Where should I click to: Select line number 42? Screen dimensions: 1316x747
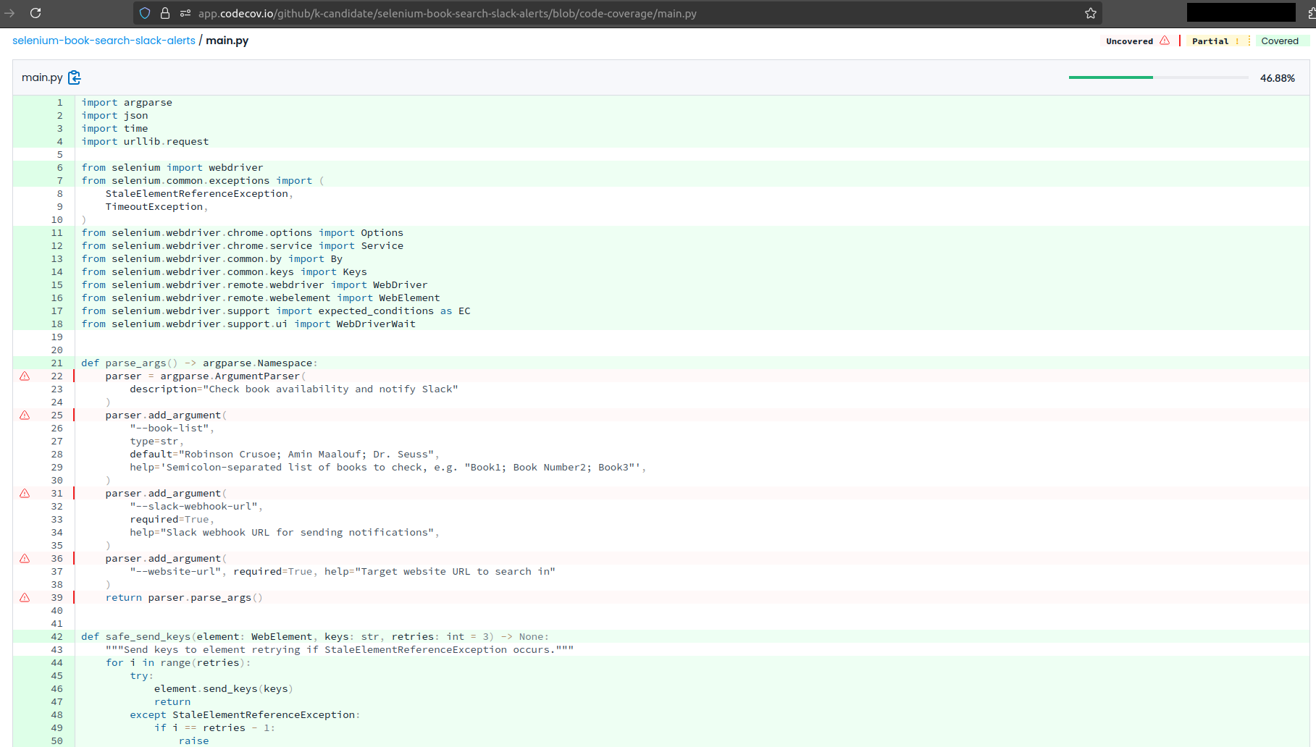click(x=57, y=637)
